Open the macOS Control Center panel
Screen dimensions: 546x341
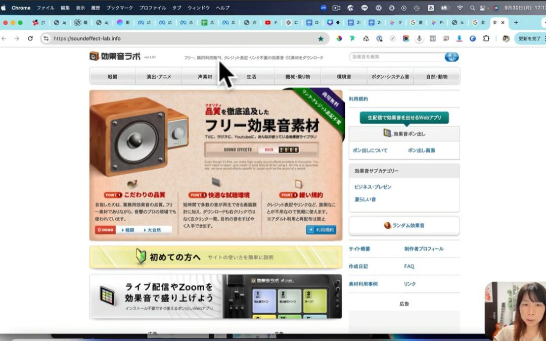pos(482,8)
